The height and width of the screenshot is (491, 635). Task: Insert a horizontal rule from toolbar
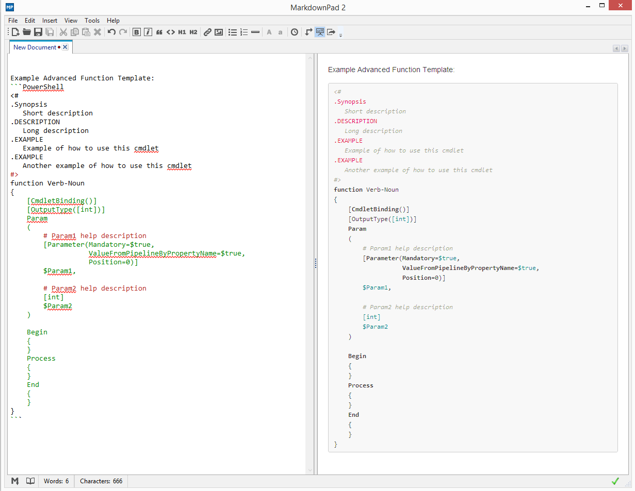tap(255, 32)
